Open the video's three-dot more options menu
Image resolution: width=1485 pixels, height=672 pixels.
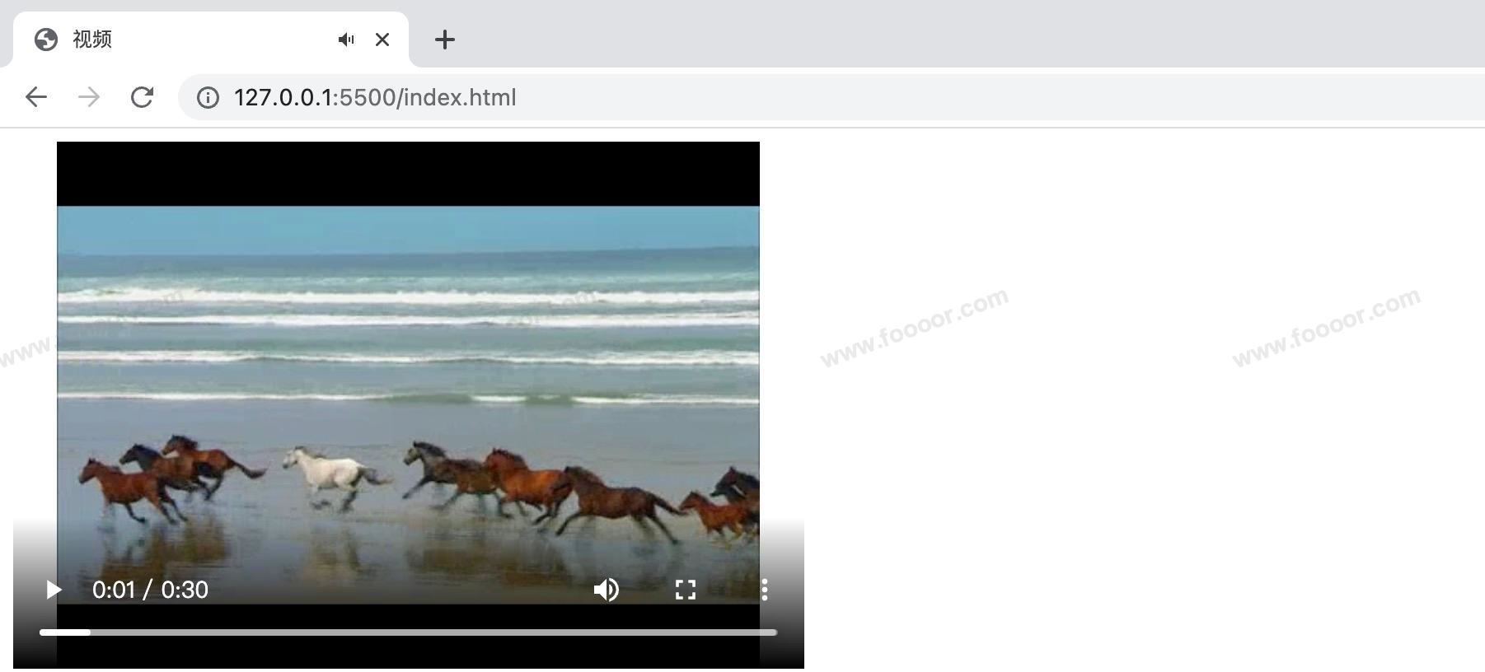point(765,590)
